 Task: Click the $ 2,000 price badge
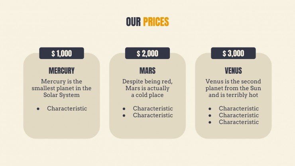point(147,53)
